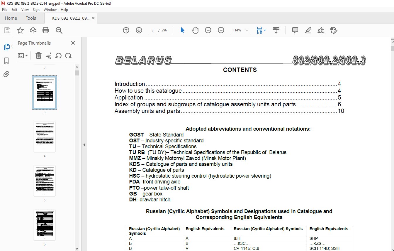The image size is (394, 251).
Task: Print the document with the printer icon
Action: coord(46,30)
